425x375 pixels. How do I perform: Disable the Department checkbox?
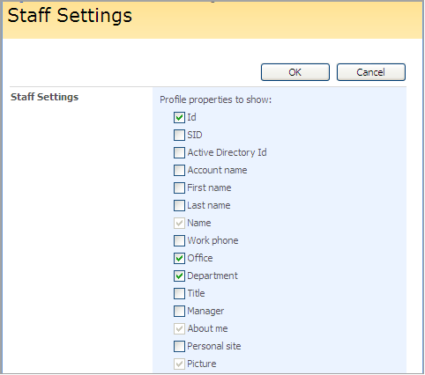(179, 276)
